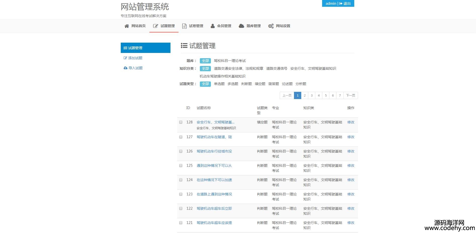Go to page 2 in pagination

click(305, 95)
